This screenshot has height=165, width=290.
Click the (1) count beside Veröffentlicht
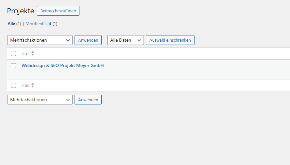55,24
